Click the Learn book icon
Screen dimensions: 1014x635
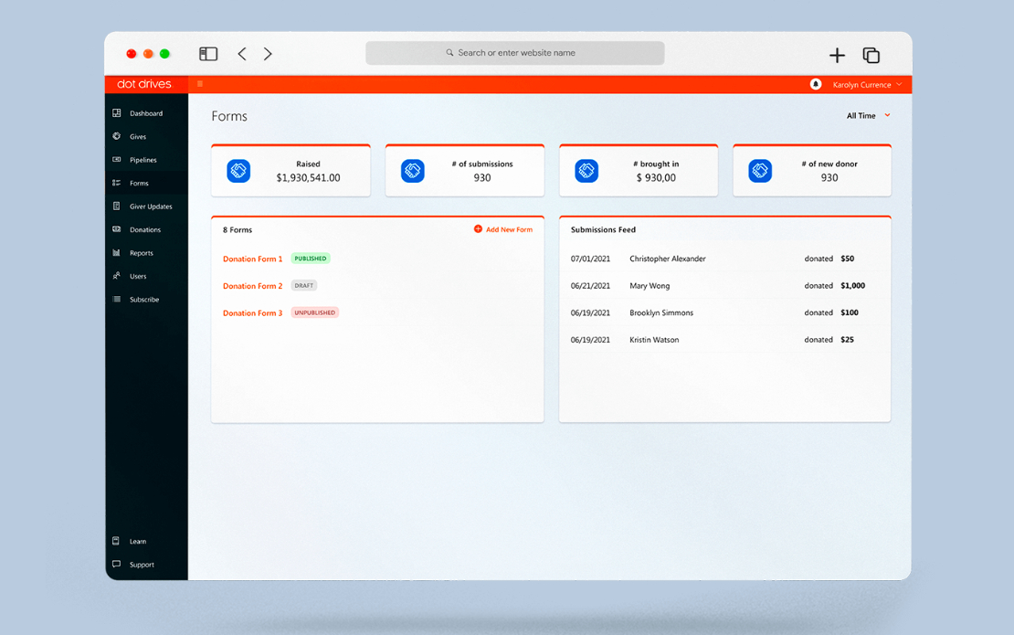(116, 541)
